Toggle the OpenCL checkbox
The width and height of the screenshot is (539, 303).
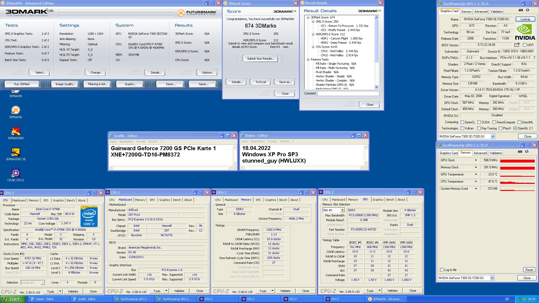462,122
